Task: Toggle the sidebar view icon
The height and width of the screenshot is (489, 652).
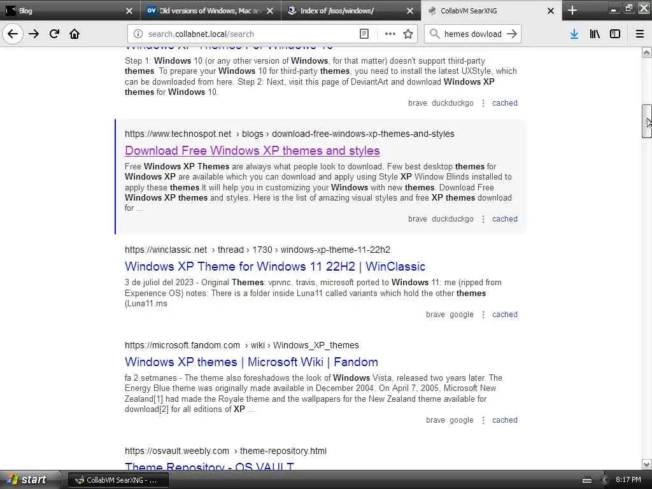Action: click(615, 34)
